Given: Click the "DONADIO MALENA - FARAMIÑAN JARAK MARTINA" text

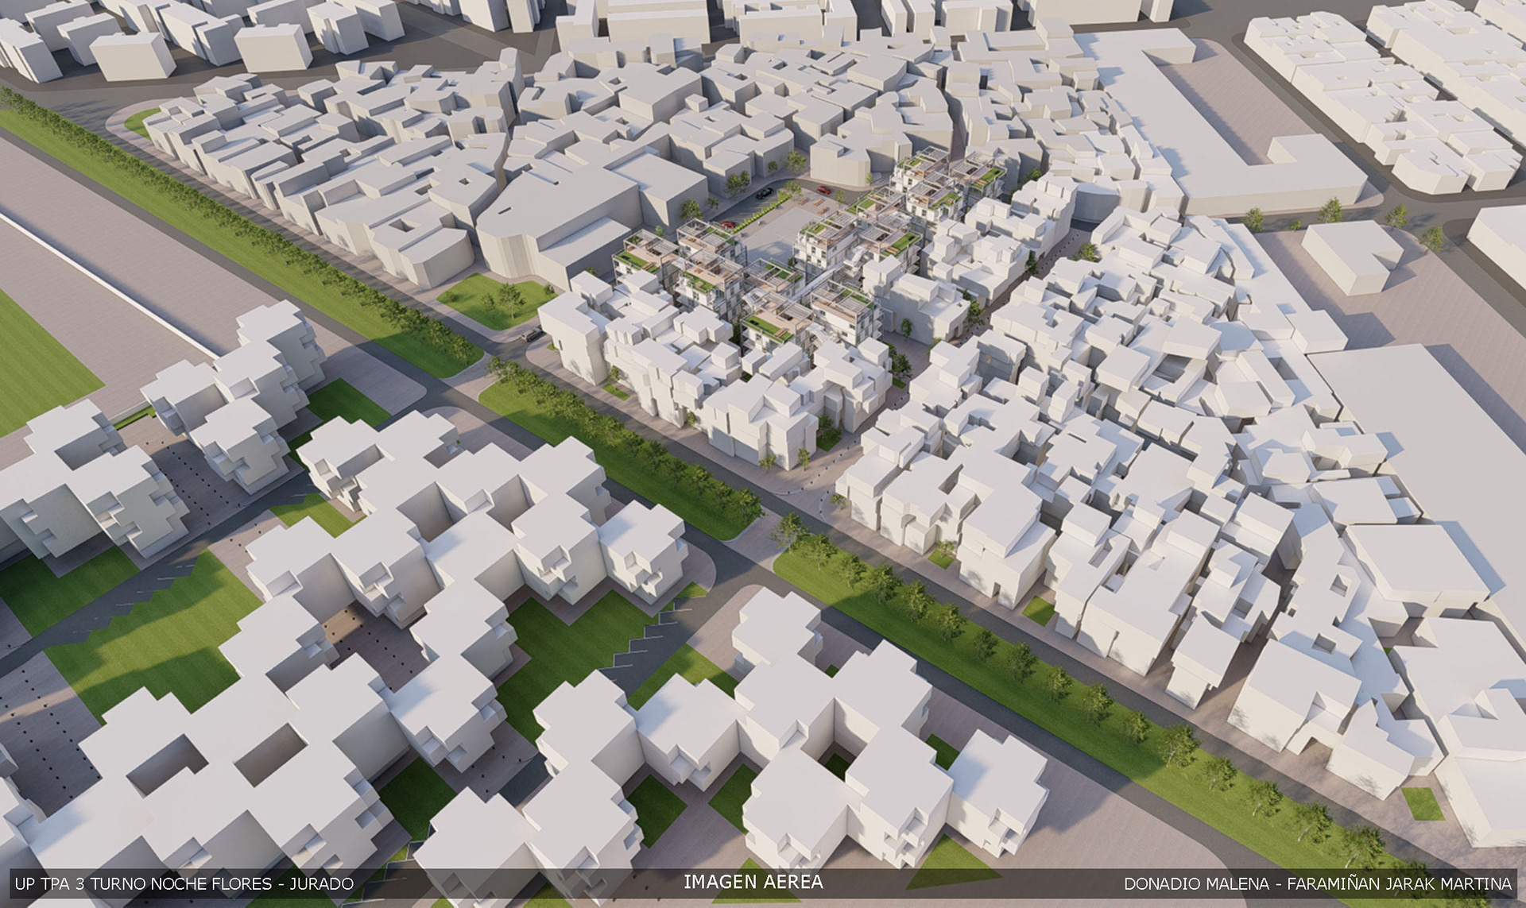Looking at the screenshot, I should [x=1318, y=883].
